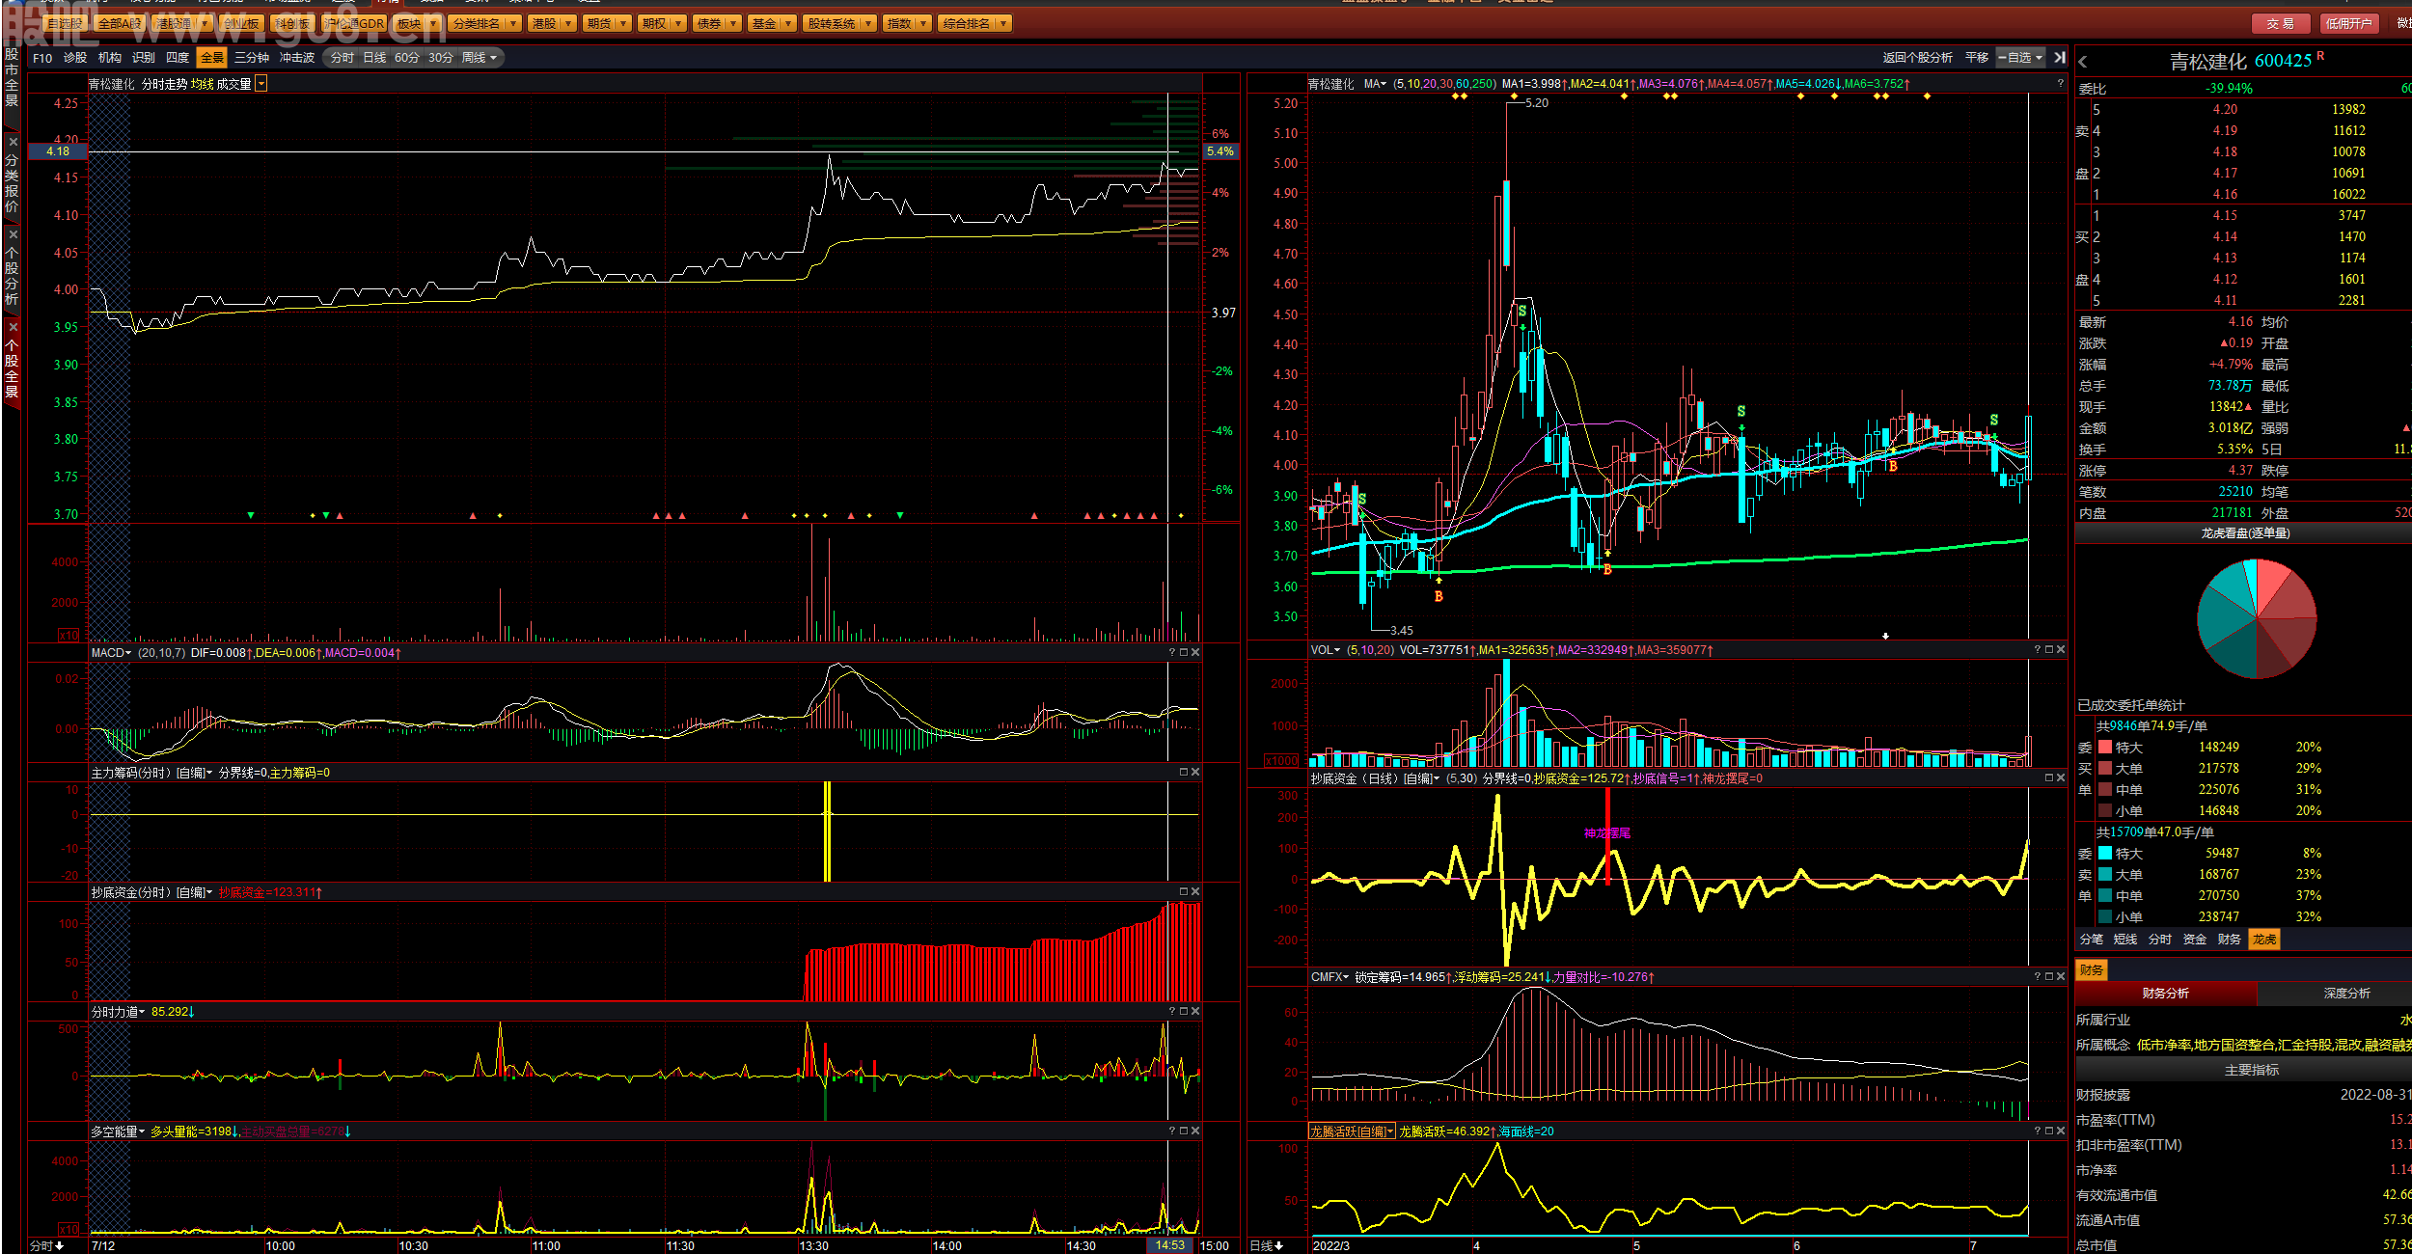Close the 主力筹码(分时) indicator panel

point(1195,773)
